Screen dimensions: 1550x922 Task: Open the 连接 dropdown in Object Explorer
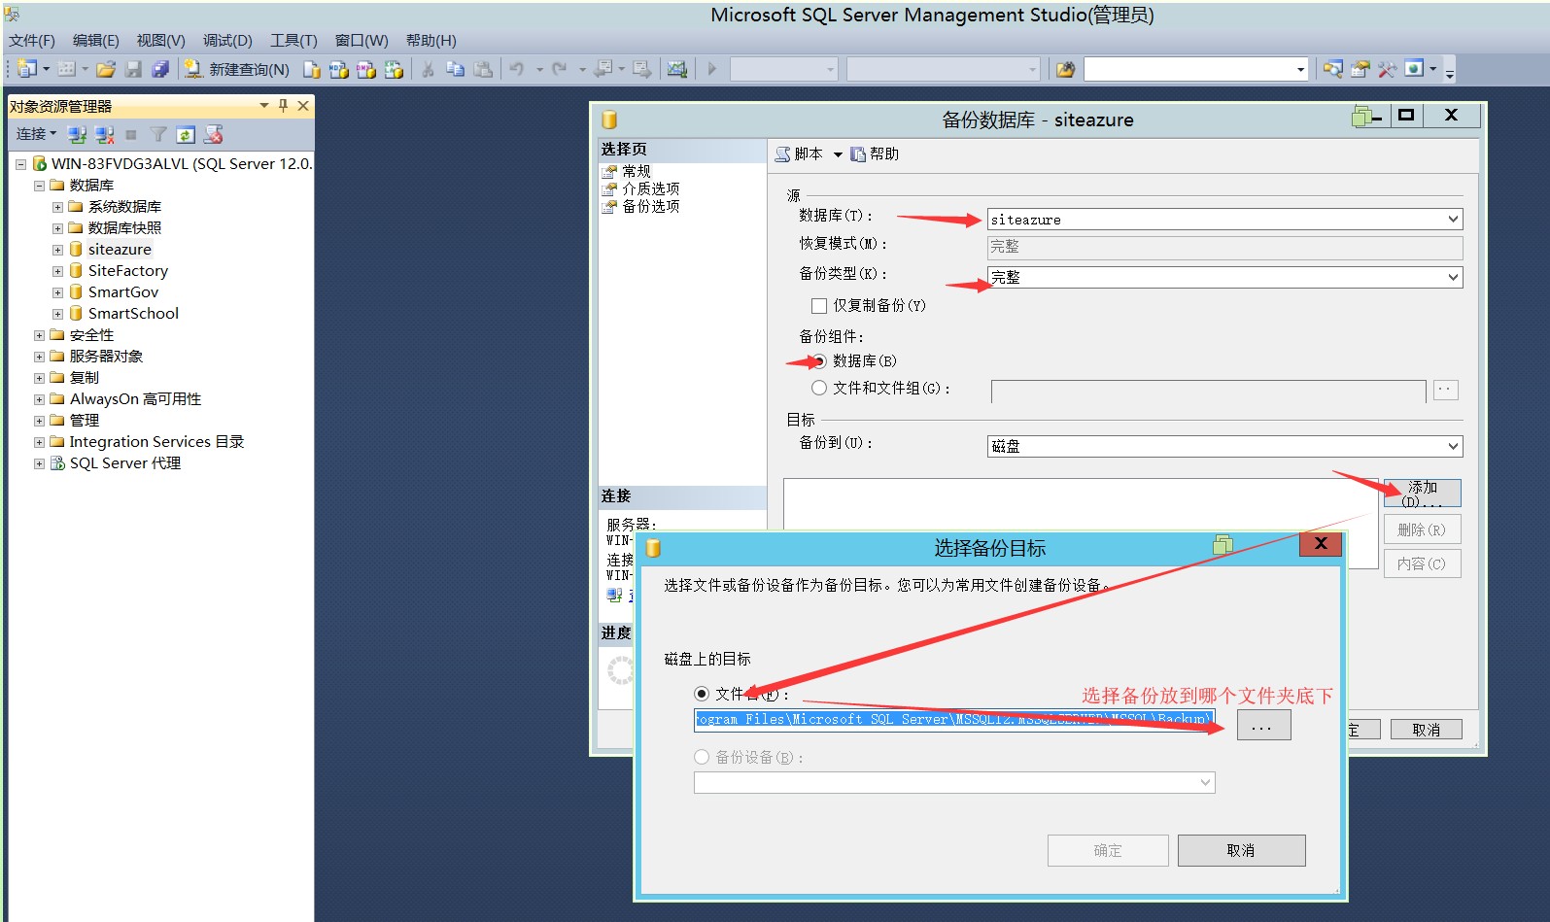pyautogui.click(x=36, y=134)
